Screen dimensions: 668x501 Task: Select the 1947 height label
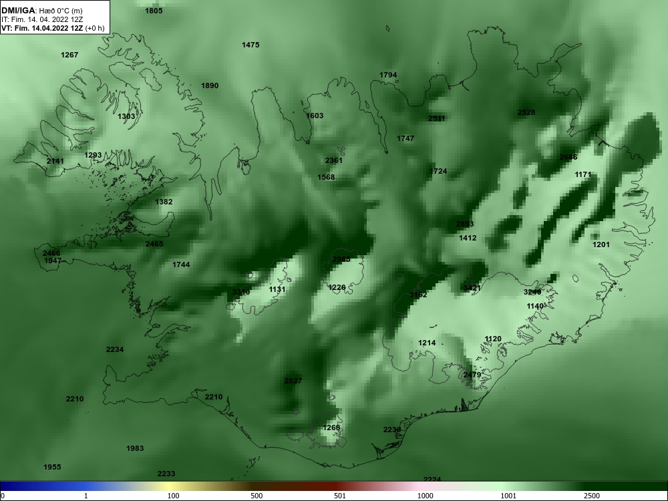coord(53,261)
